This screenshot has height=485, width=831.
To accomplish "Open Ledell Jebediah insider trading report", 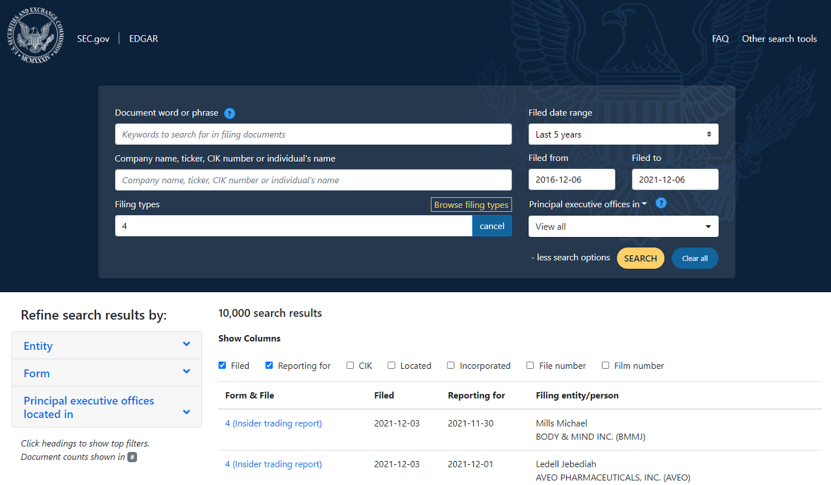I will pos(273,464).
